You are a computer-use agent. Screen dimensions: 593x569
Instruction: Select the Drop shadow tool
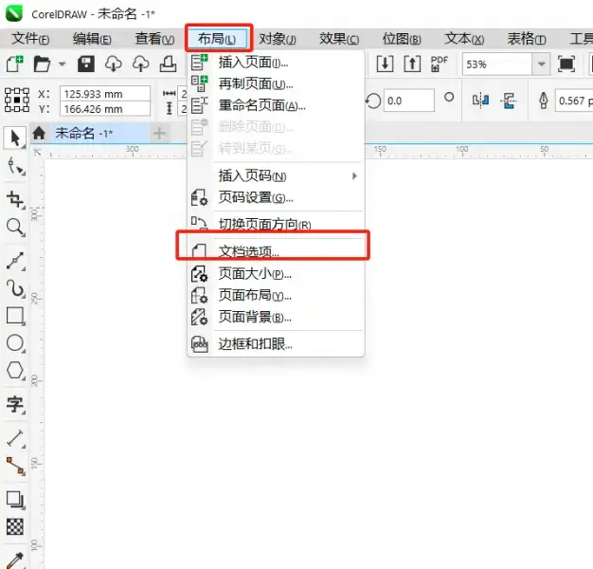point(15,500)
